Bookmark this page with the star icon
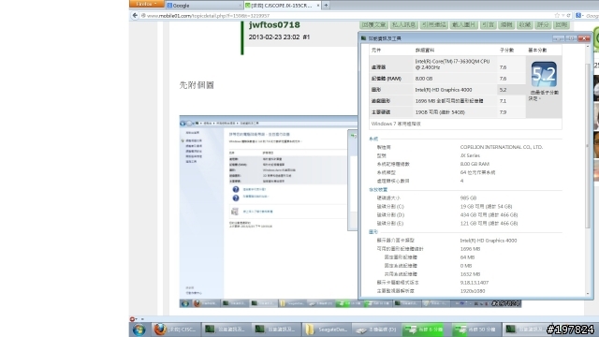 557,16
